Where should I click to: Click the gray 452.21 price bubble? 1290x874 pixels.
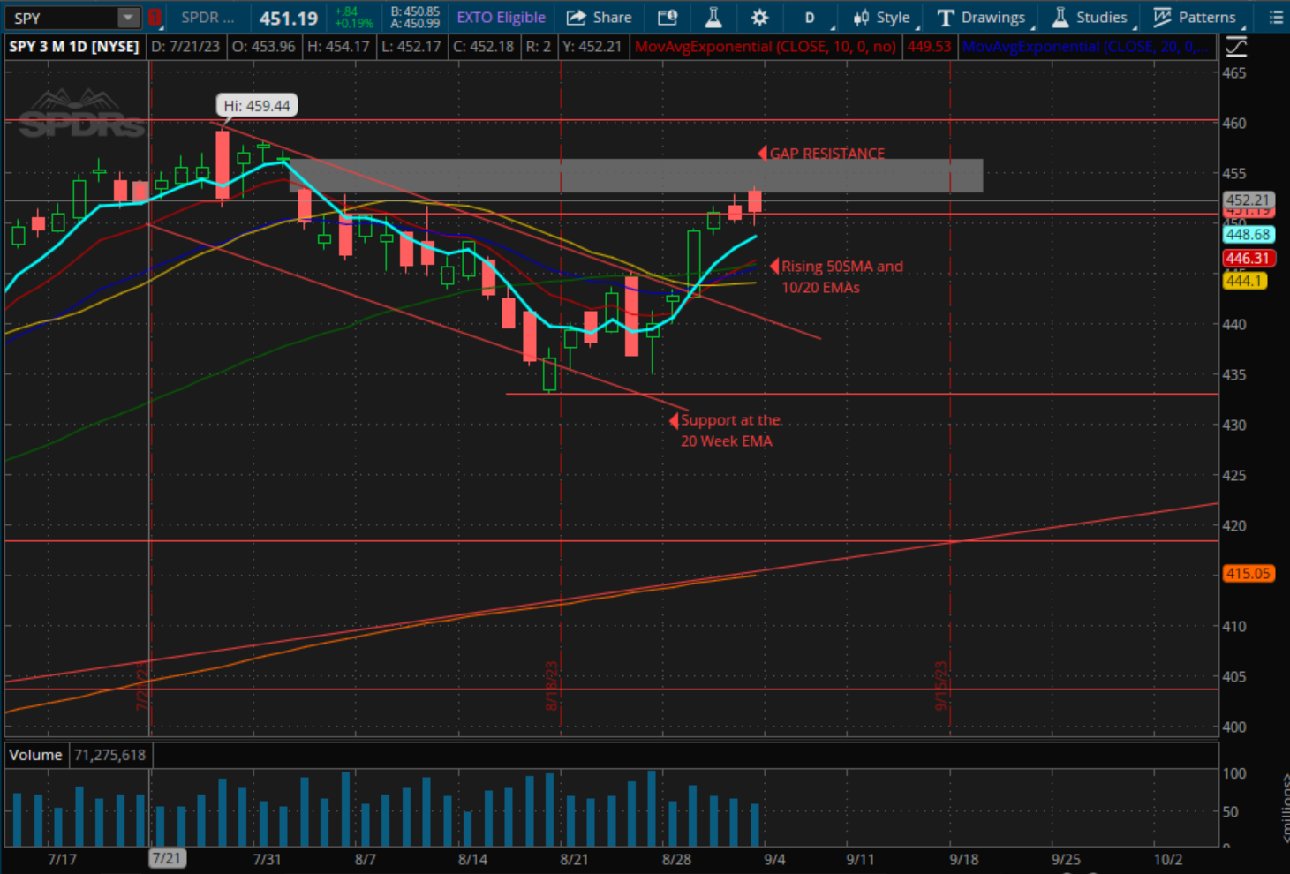[1247, 200]
